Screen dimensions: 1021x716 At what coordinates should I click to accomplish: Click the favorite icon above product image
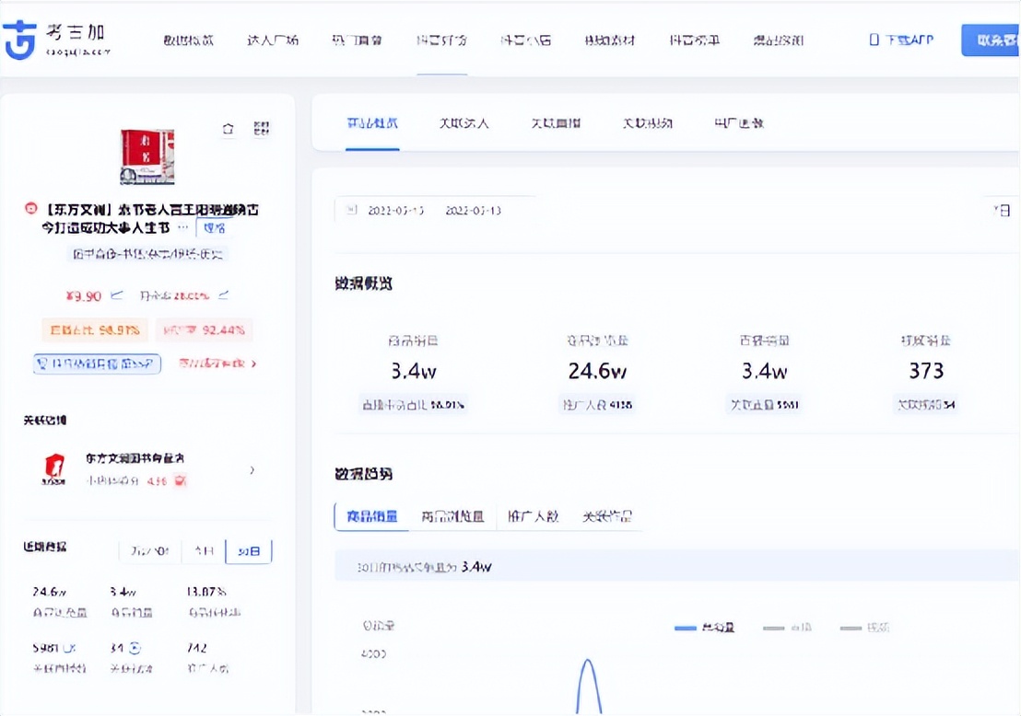point(228,128)
